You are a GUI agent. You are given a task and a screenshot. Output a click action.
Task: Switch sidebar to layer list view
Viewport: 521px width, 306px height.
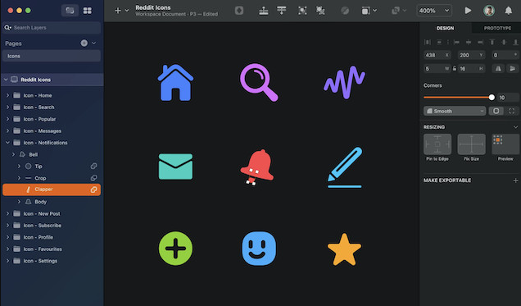pyautogui.click(x=70, y=11)
